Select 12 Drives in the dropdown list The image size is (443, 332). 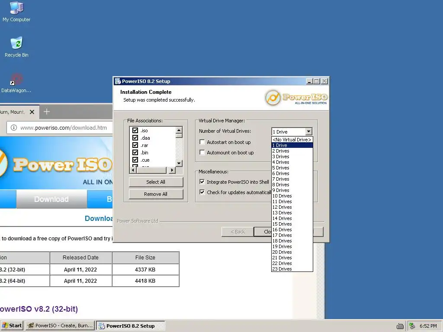pos(292,207)
